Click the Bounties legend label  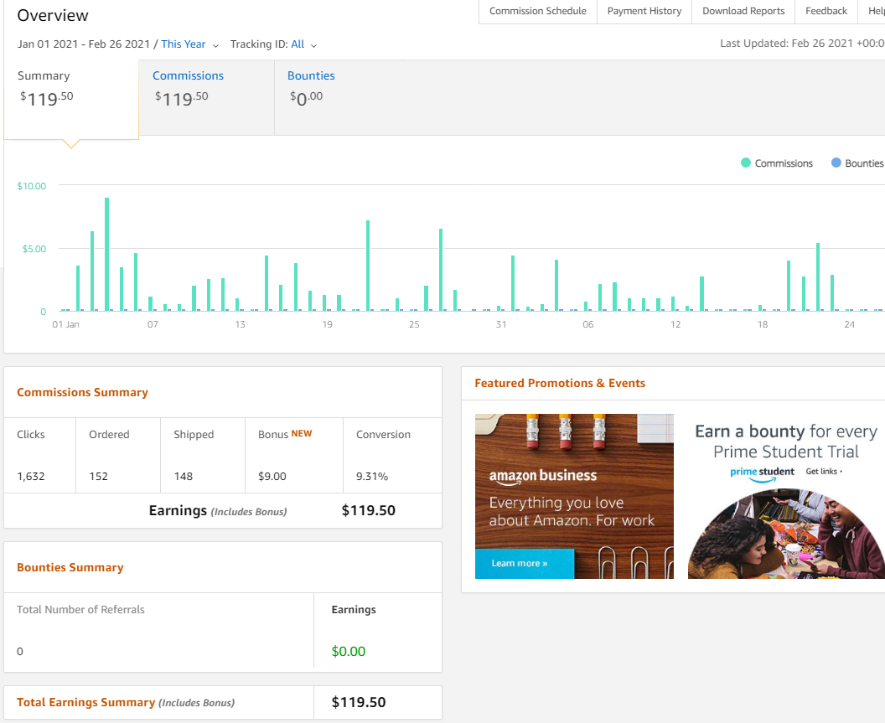pos(864,163)
